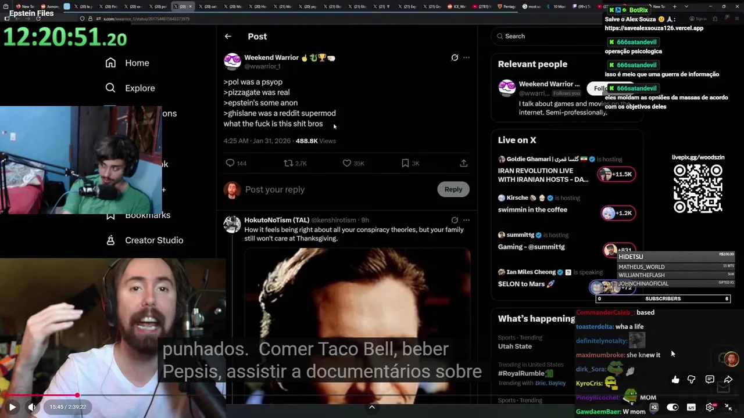
Task: Click Grok icon on Weekend Warrior post
Action: (455, 57)
